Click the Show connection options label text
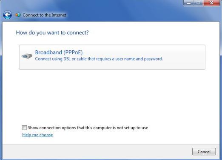The width and height of the screenshot is (222, 160). [88, 128]
